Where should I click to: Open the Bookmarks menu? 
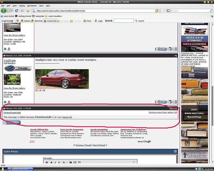pos(32,6)
